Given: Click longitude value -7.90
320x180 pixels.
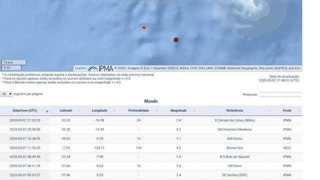Looking at the screenshot, I should click(99, 156).
